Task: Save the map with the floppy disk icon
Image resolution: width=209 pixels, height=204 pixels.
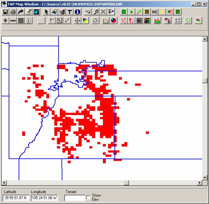Action: click(x=5, y=12)
